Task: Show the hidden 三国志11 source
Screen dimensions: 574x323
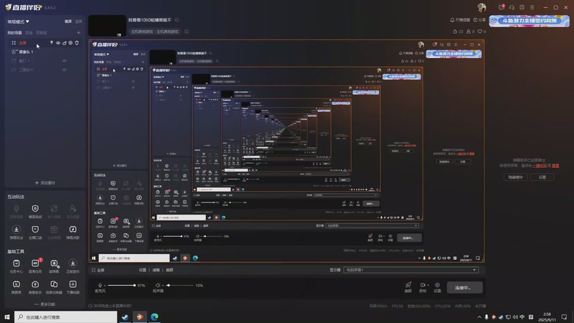Action: click(x=65, y=70)
